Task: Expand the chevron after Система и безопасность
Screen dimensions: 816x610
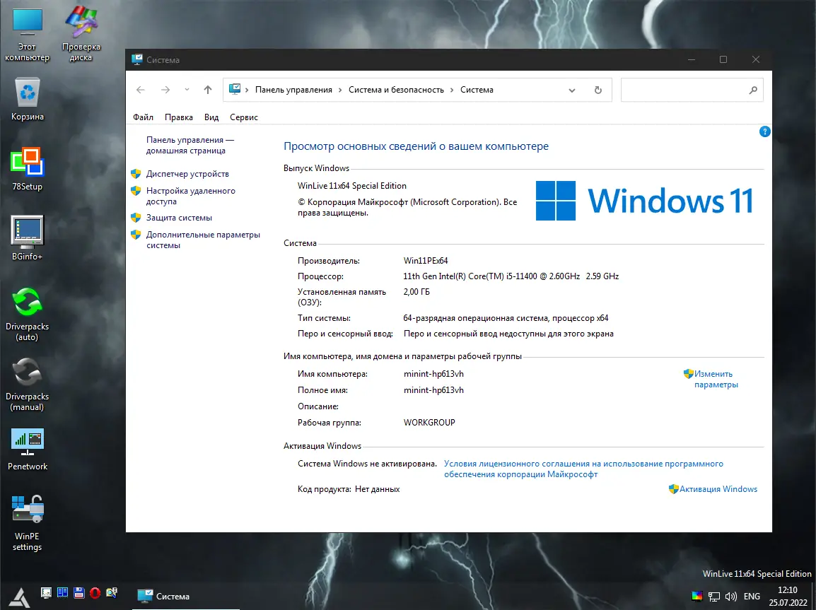Action: pyautogui.click(x=453, y=90)
